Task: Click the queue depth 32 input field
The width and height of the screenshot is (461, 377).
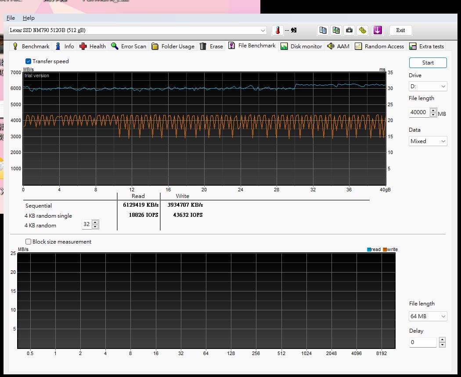Action: [x=87, y=224]
